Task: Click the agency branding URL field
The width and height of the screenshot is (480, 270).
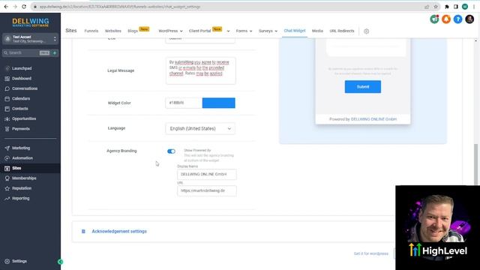Action: pos(207,190)
